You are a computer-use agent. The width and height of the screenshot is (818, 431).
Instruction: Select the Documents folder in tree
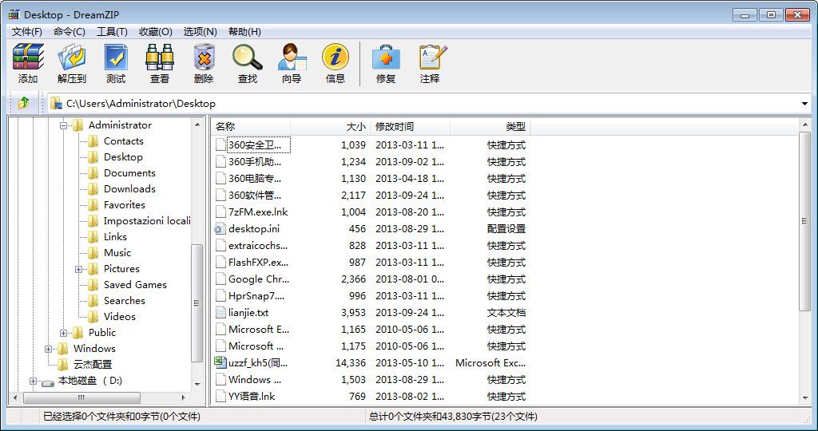129,173
